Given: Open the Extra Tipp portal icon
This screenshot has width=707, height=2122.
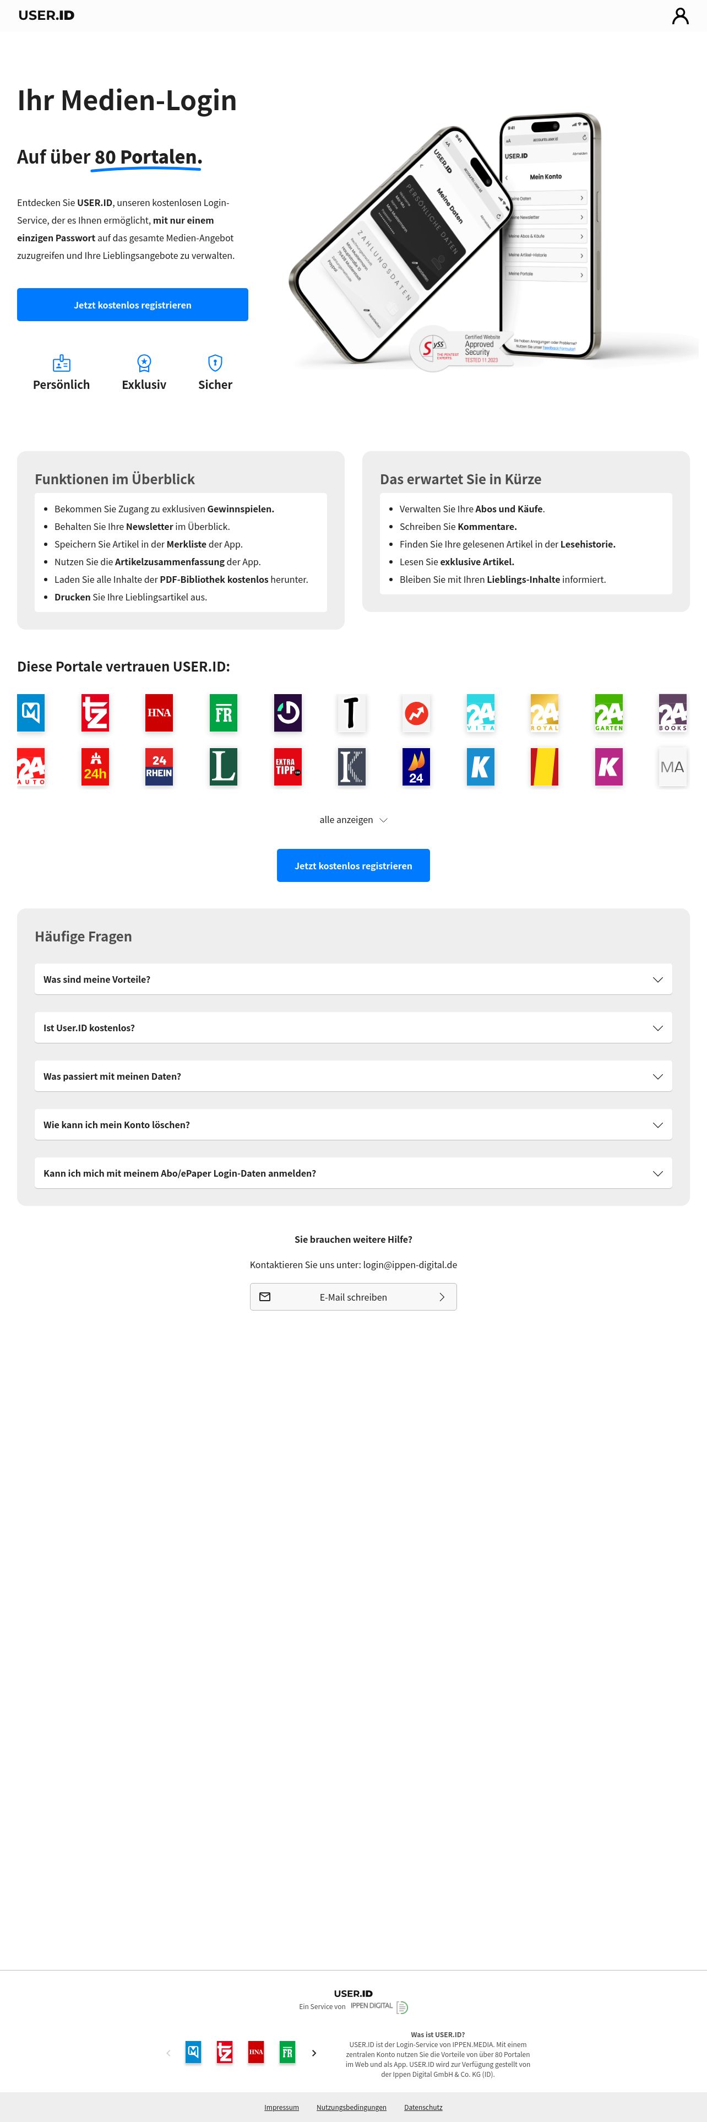Looking at the screenshot, I should [287, 767].
